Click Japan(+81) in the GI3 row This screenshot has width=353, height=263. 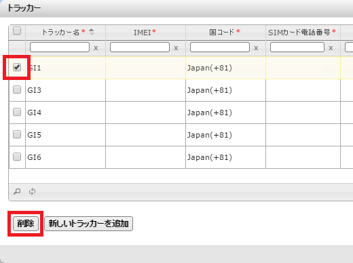(x=210, y=90)
